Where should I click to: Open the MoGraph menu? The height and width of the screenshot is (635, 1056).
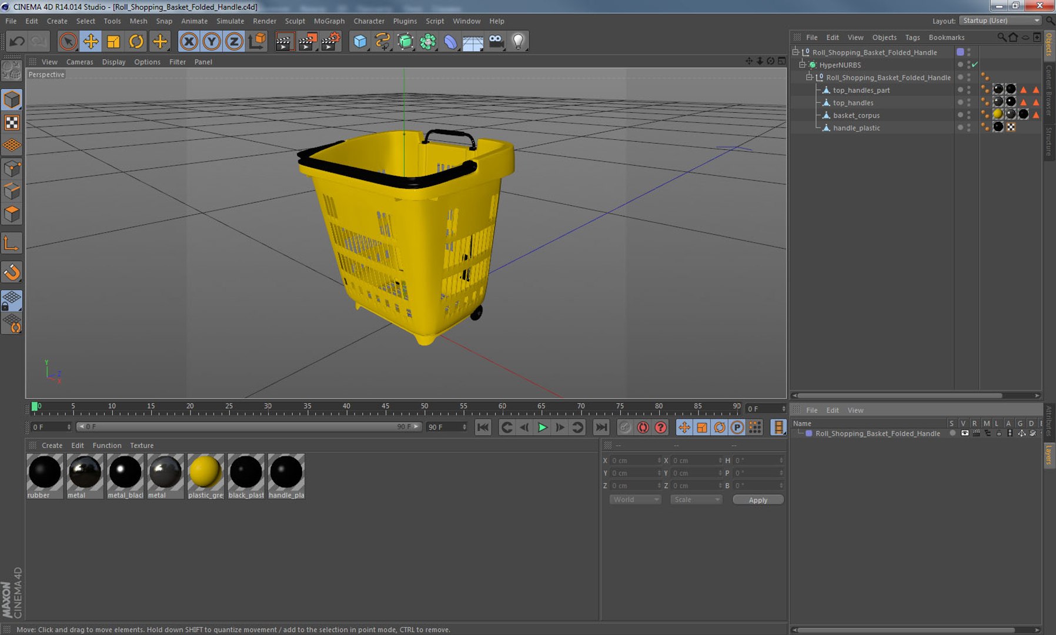coord(329,21)
